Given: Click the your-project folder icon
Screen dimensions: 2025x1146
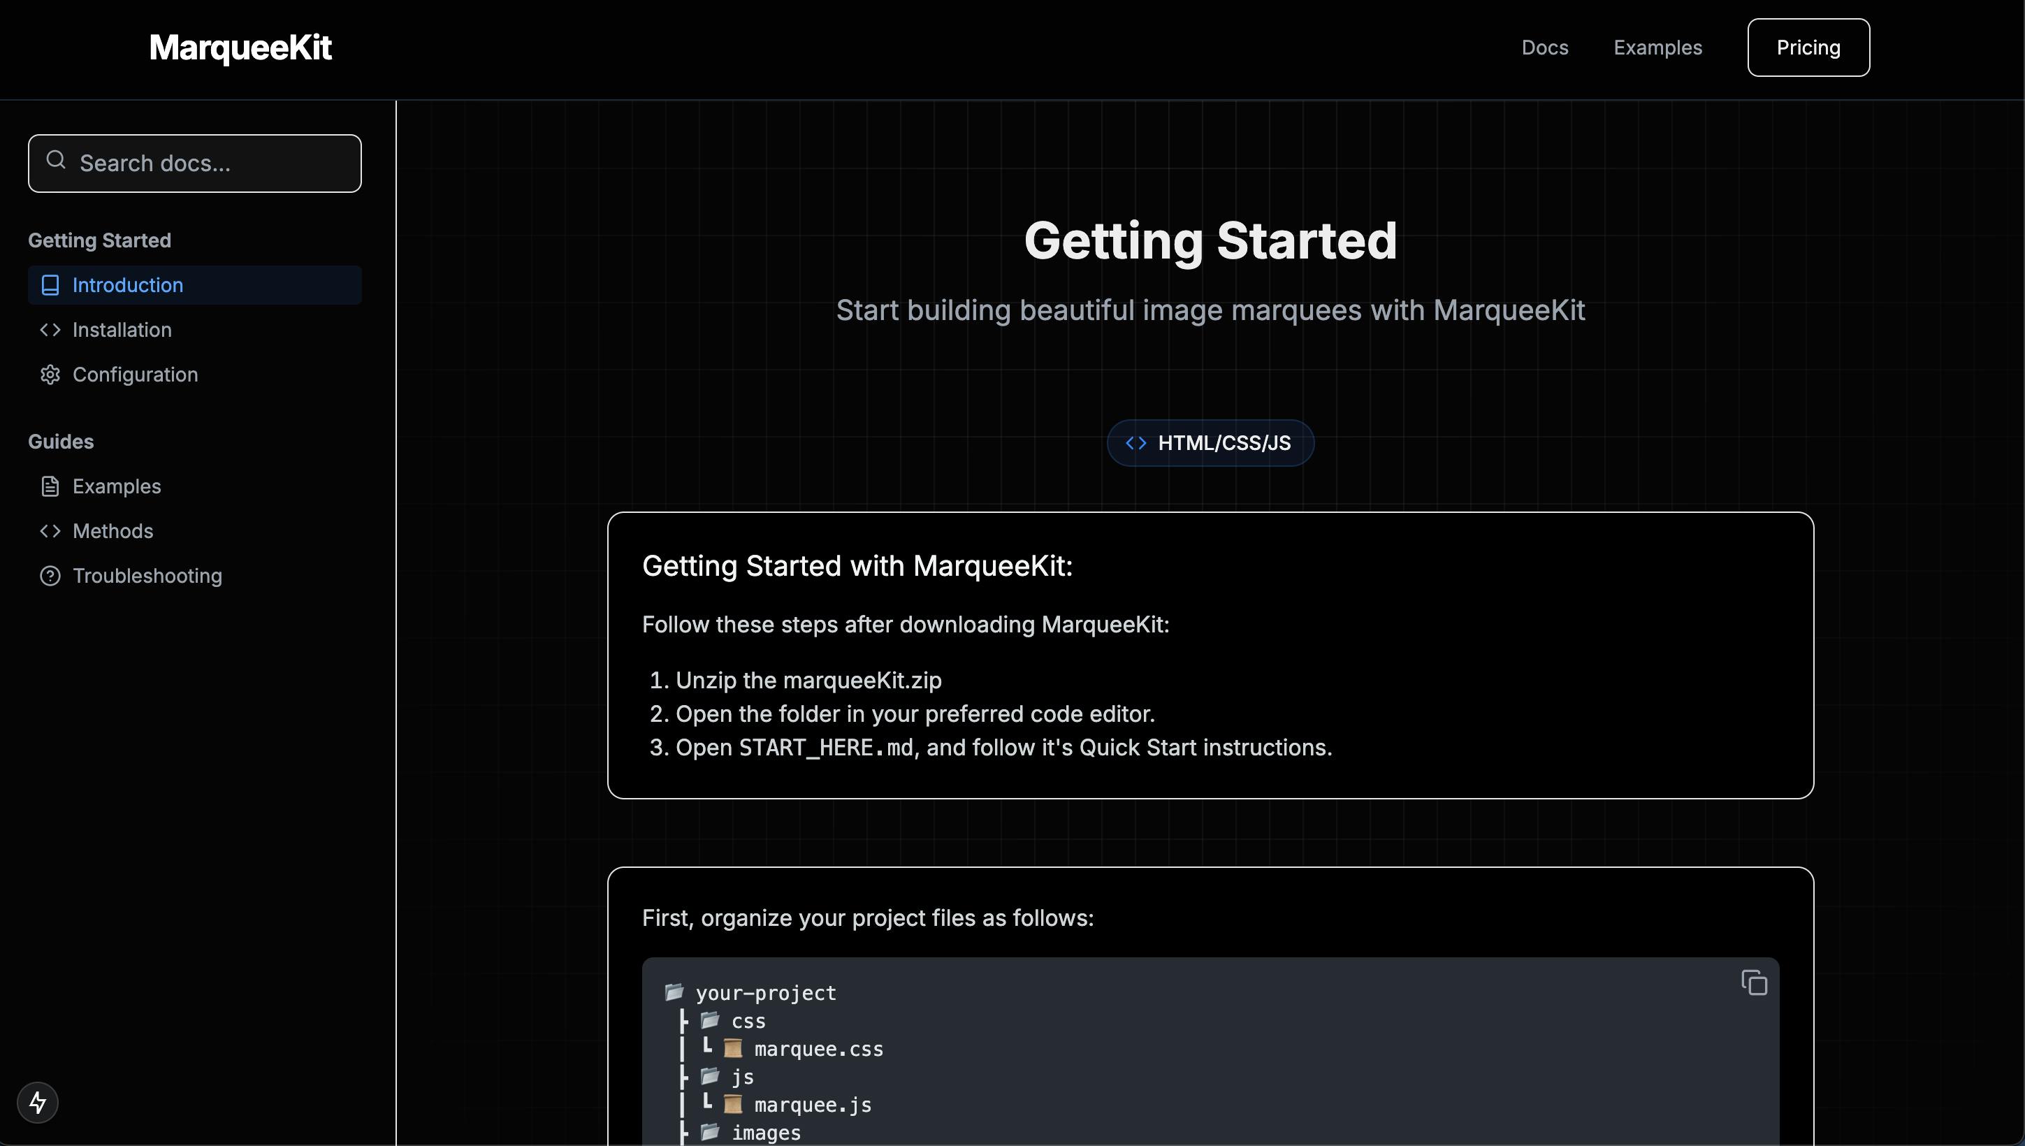Looking at the screenshot, I should pyautogui.click(x=674, y=992).
